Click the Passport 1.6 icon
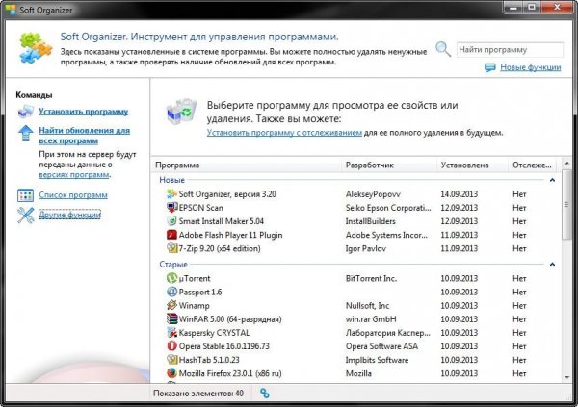578x407 pixels. (x=171, y=292)
